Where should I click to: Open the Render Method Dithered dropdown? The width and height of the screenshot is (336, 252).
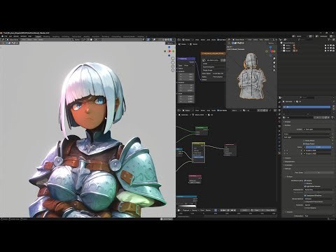318,199
